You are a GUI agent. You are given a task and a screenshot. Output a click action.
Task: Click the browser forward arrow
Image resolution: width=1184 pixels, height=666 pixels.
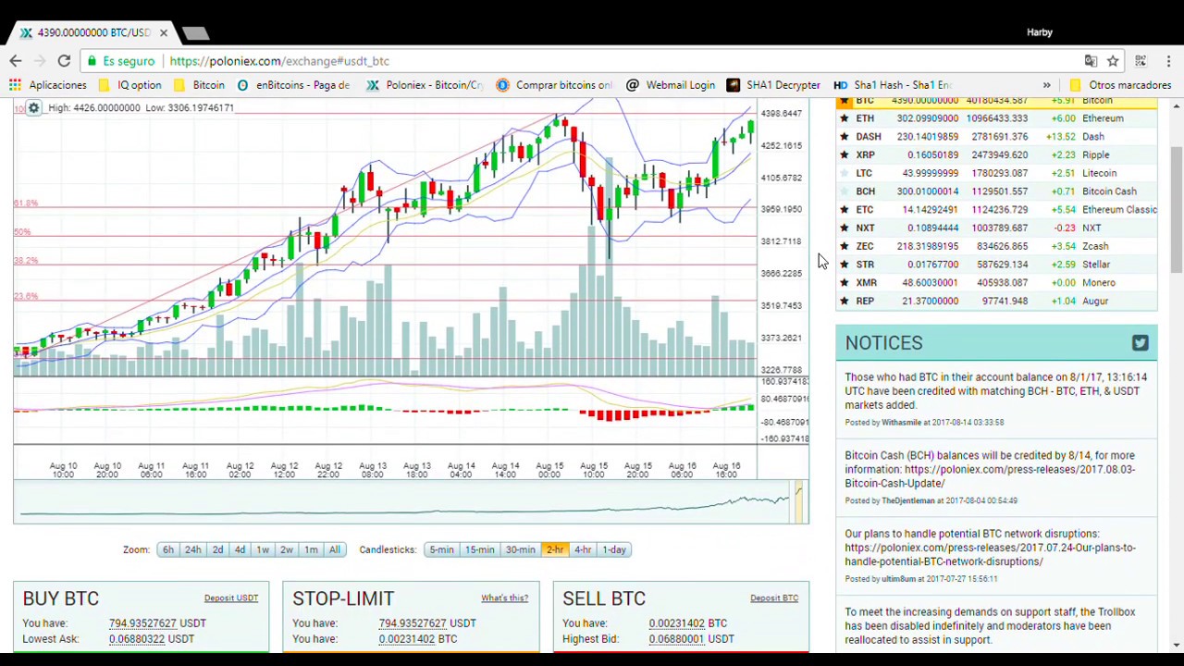click(40, 61)
